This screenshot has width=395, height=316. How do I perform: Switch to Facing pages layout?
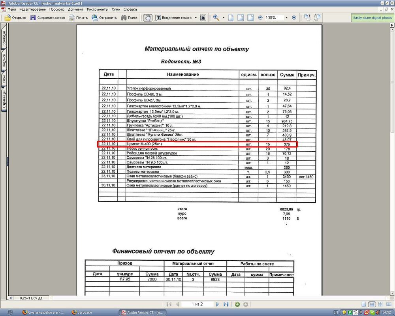(x=389, y=304)
